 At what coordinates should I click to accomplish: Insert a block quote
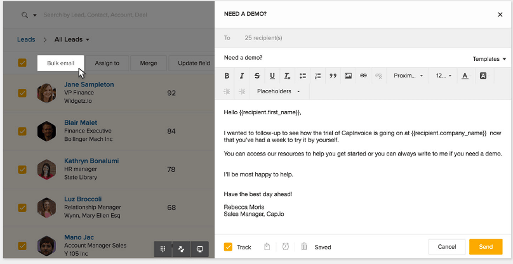pos(333,76)
